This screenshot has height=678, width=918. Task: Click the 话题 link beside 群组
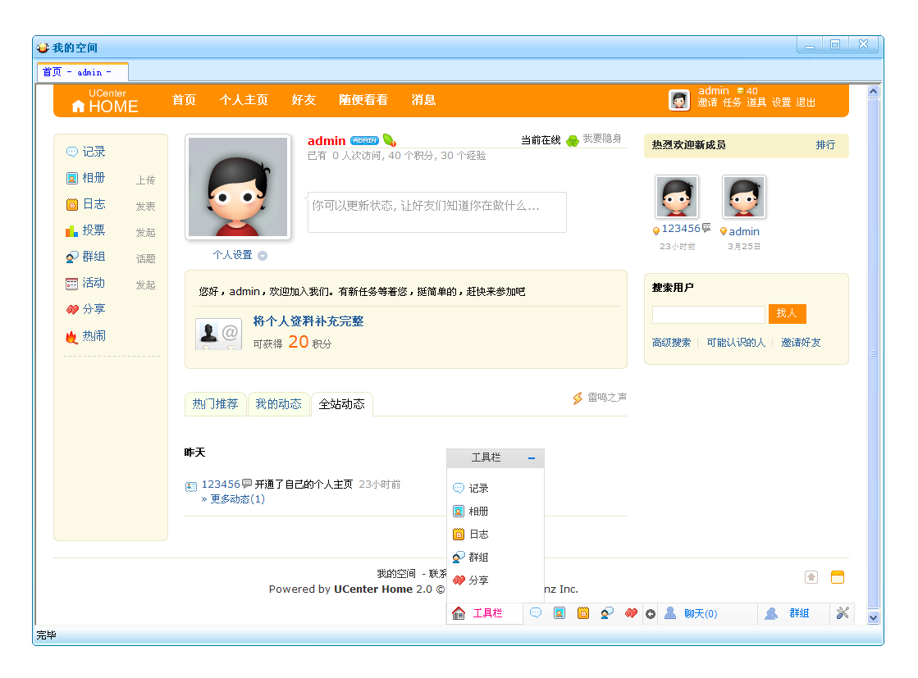(146, 258)
